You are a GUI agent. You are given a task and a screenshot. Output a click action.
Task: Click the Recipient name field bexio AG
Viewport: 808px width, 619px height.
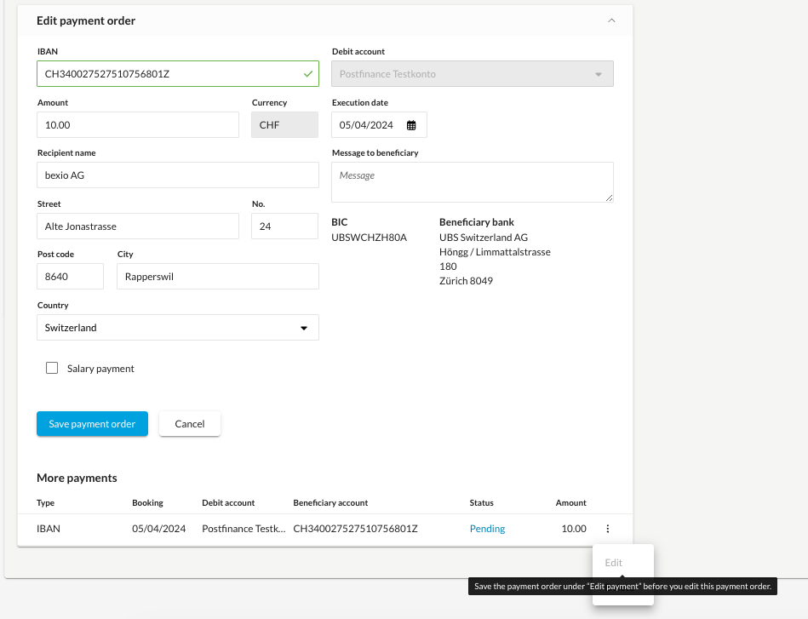(x=178, y=175)
